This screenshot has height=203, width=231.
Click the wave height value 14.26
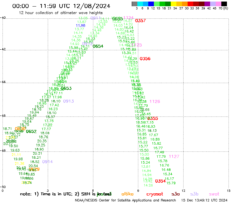[x=148, y=185]
